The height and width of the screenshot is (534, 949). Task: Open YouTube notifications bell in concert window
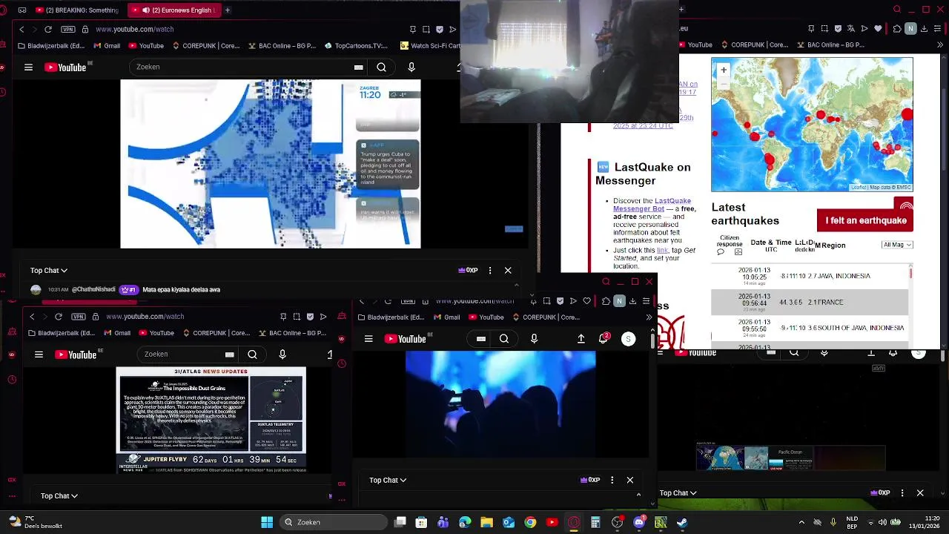coord(604,339)
